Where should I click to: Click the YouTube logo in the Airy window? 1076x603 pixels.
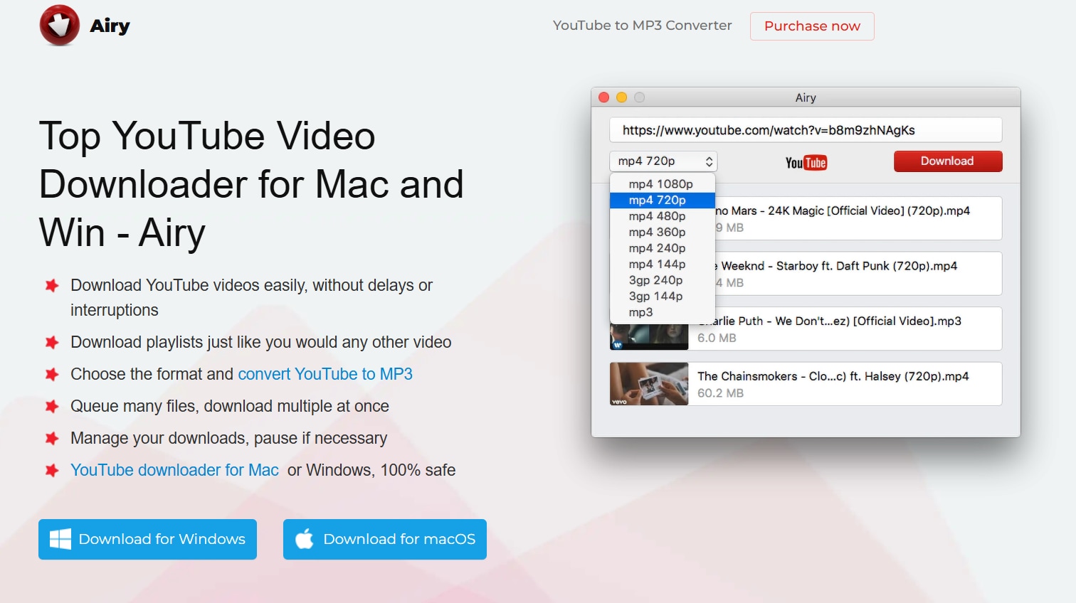[x=806, y=163]
